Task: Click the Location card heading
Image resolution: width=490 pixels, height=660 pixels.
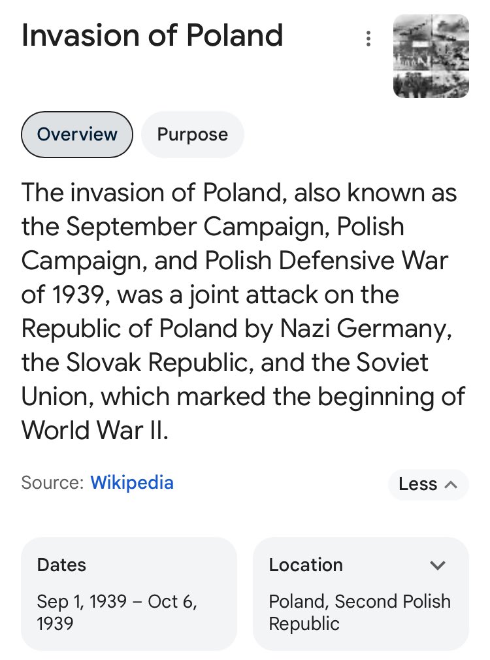Action: [306, 565]
